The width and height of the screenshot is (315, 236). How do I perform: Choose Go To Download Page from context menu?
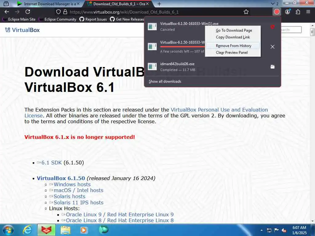point(234,30)
